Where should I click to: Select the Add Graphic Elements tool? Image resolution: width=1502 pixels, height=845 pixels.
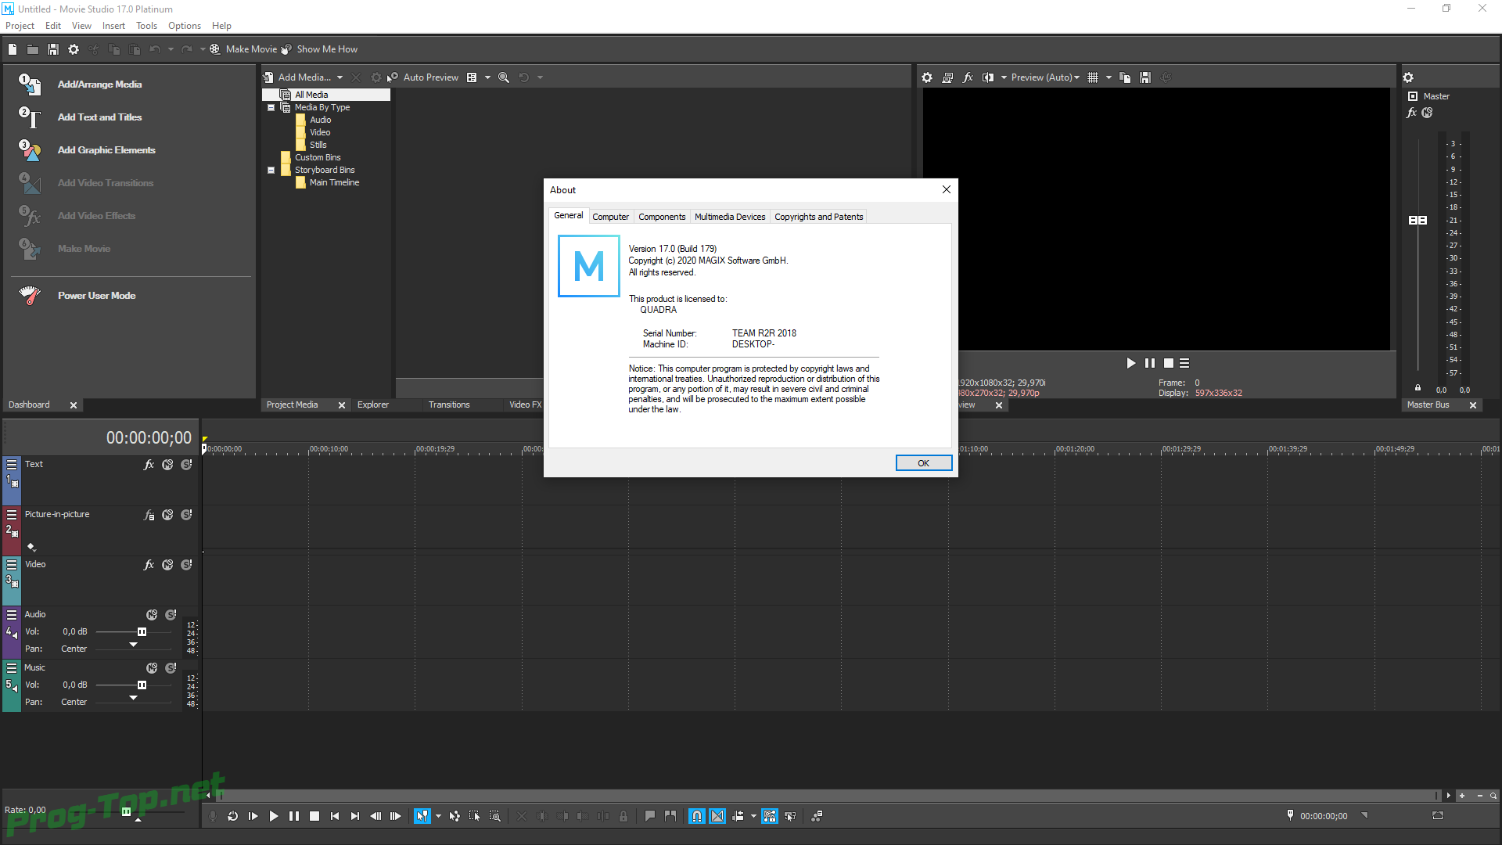pos(106,149)
